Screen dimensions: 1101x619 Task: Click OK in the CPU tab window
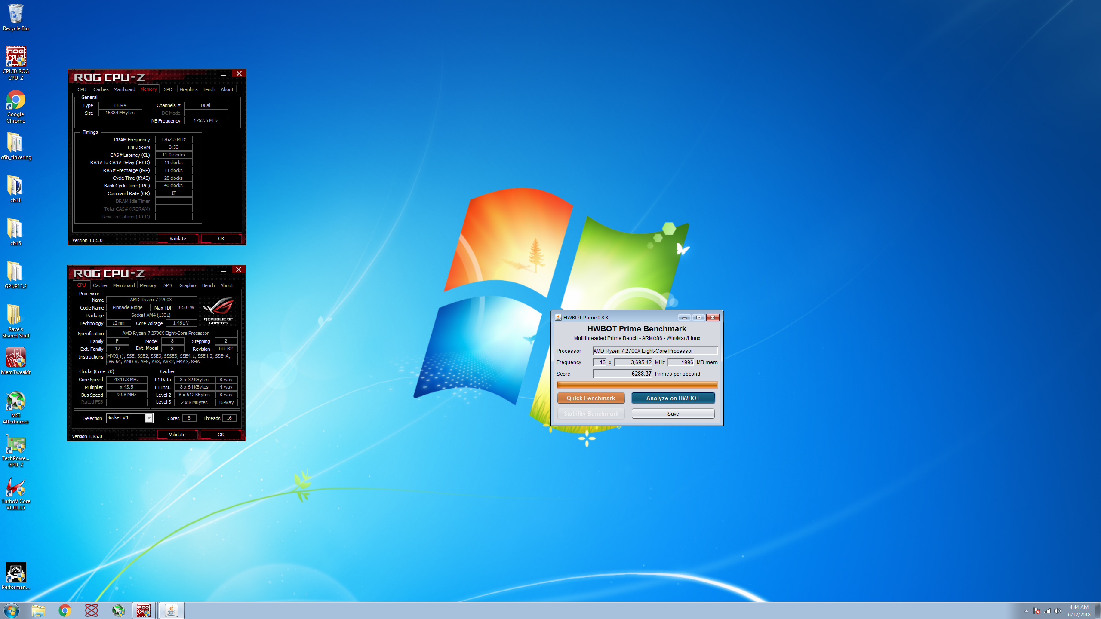(221, 435)
